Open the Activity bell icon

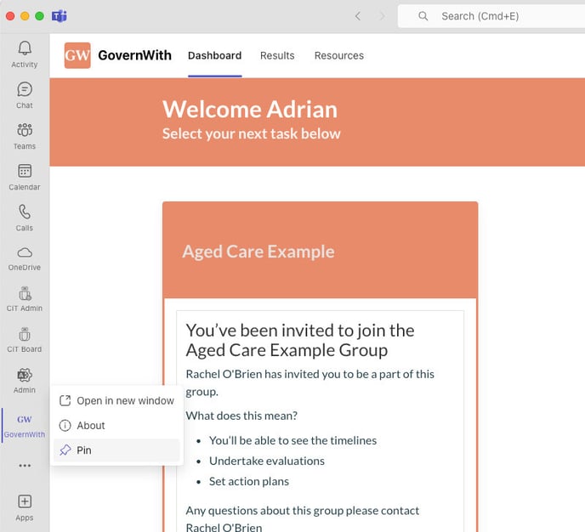[x=25, y=48]
